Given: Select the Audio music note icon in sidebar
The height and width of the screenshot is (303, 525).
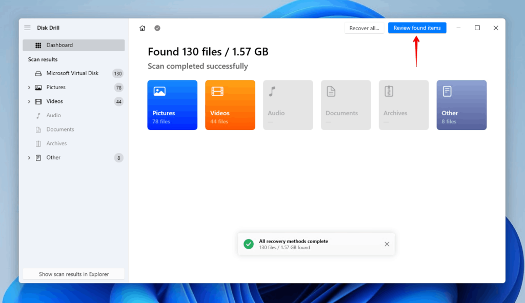Looking at the screenshot, I should pyautogui.click(x=38, y=115).
